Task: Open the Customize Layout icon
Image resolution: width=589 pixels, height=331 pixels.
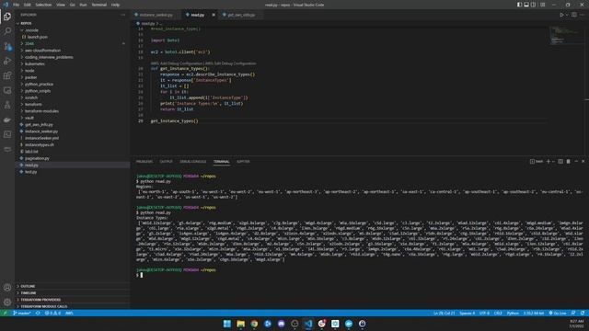Action: click(x=542, y=5)
